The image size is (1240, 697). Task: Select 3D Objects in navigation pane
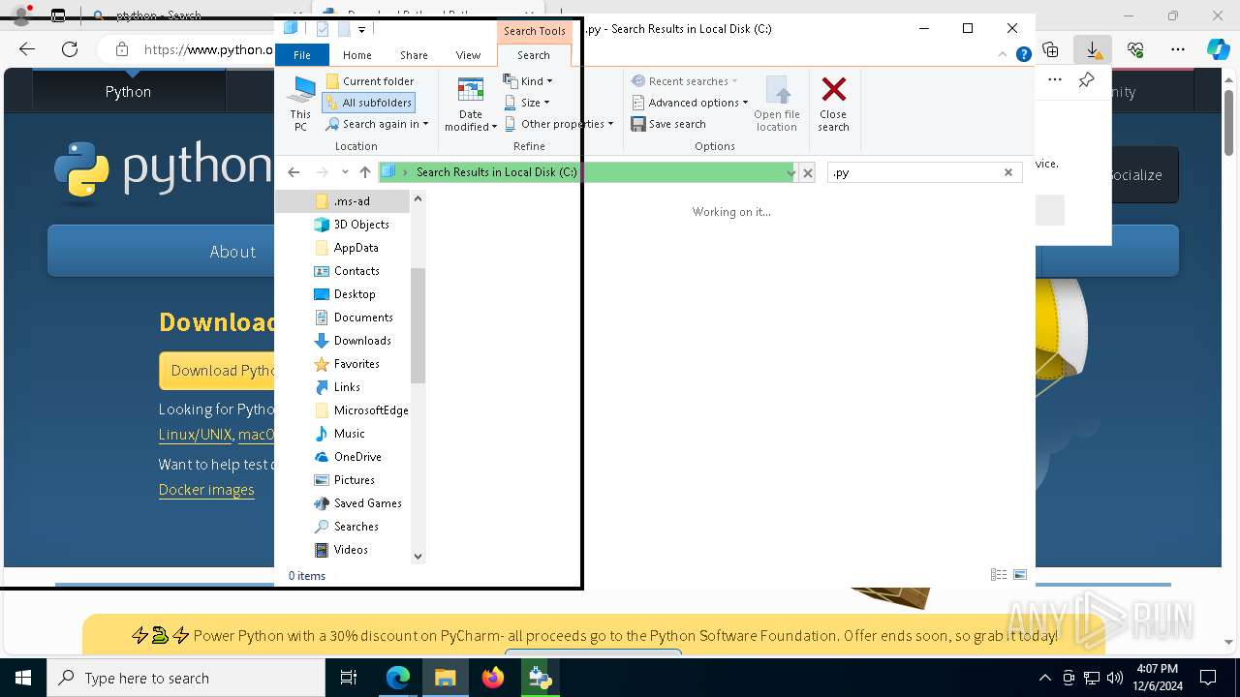point(352,225)
